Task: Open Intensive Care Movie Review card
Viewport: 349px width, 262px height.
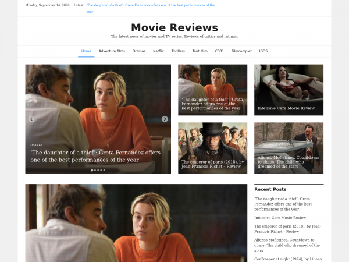Action: coord(289,90)
